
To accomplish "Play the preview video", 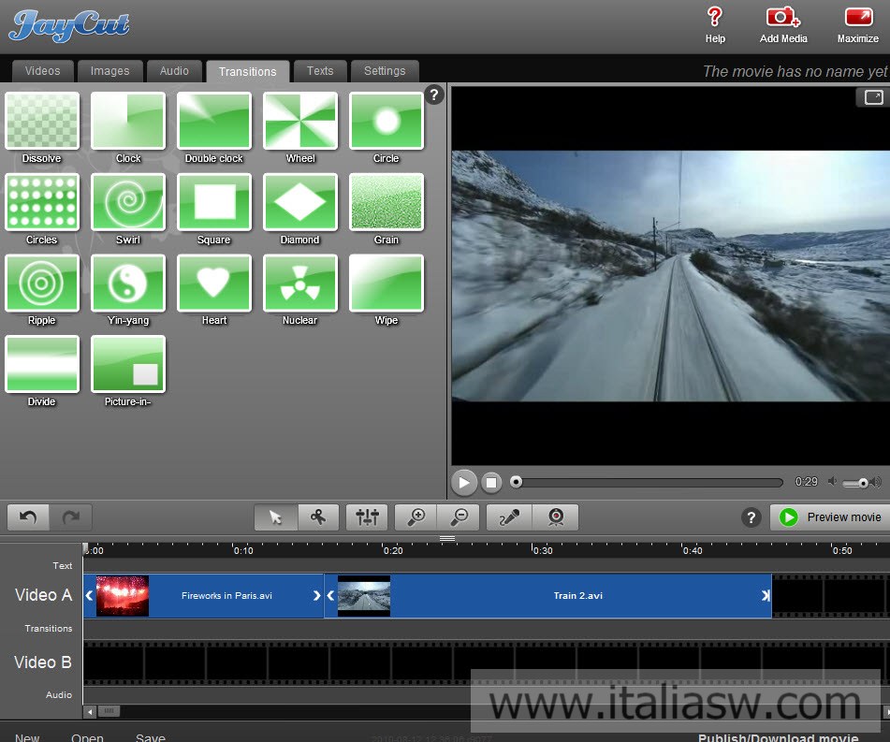I will pos(464,483).
